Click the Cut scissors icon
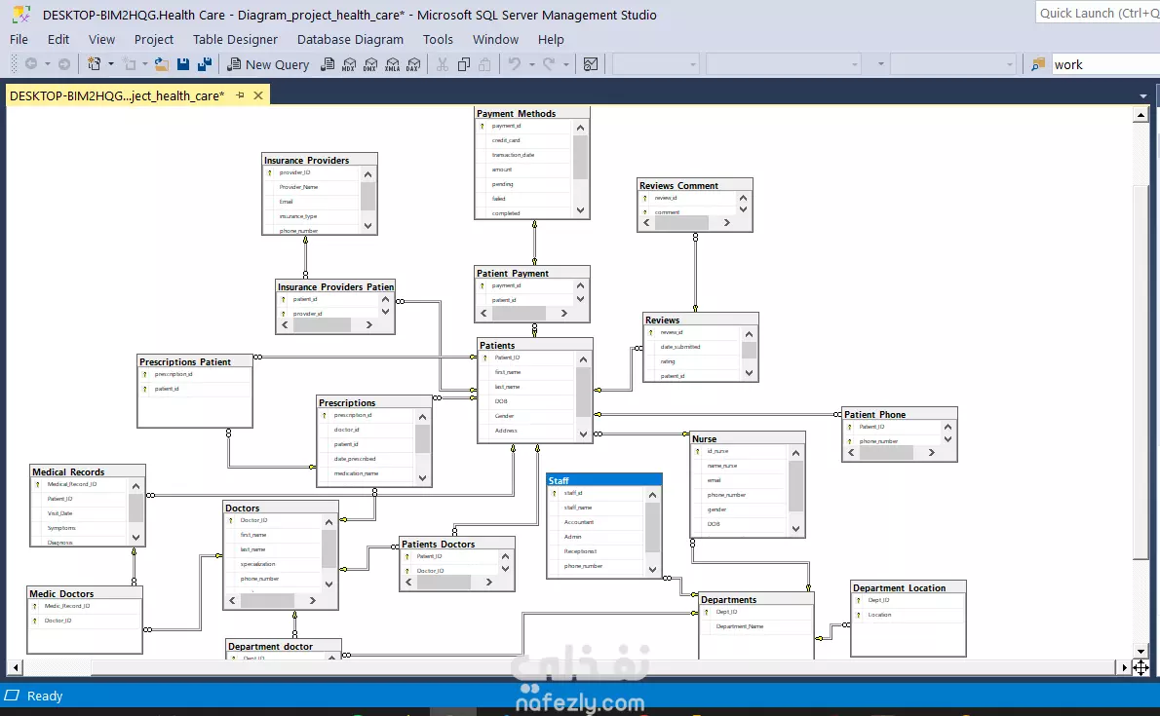Viewport: 1160px width, 716px height. coord(443,64)
